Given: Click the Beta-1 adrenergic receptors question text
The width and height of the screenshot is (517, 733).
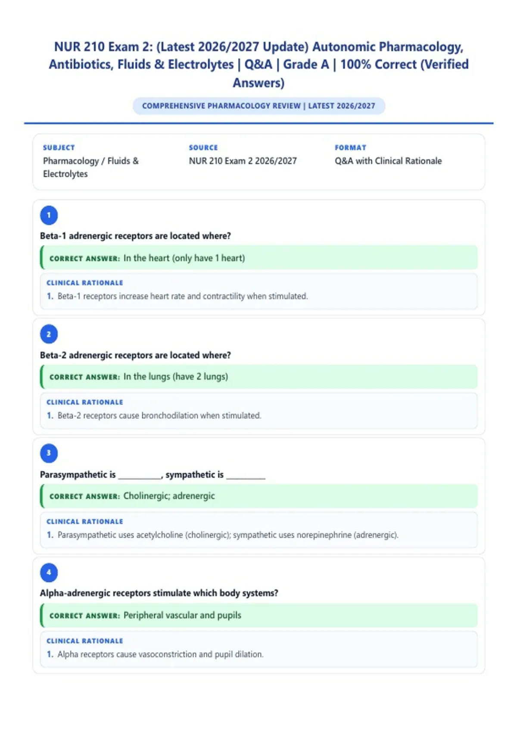Looking at the screenshot, I should point(135,236).
